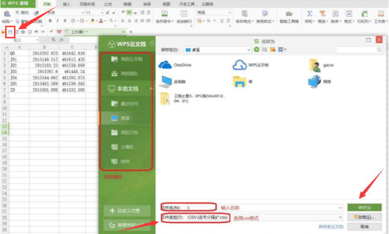Click the 加密(E) Encrypt button
This screenshot has width=389, height=234.
(x=364, y=217)
